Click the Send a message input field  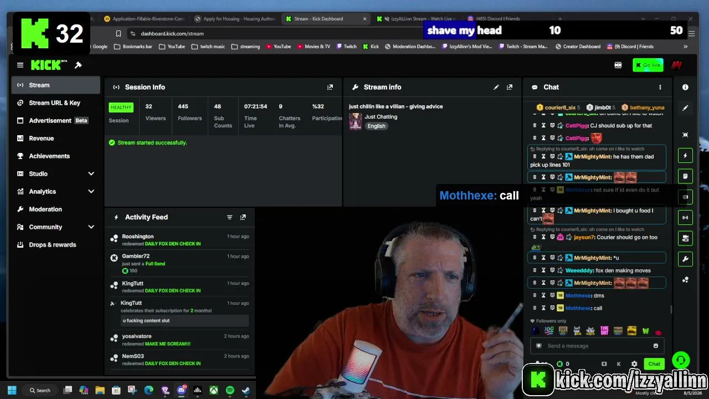pos(597,346)
